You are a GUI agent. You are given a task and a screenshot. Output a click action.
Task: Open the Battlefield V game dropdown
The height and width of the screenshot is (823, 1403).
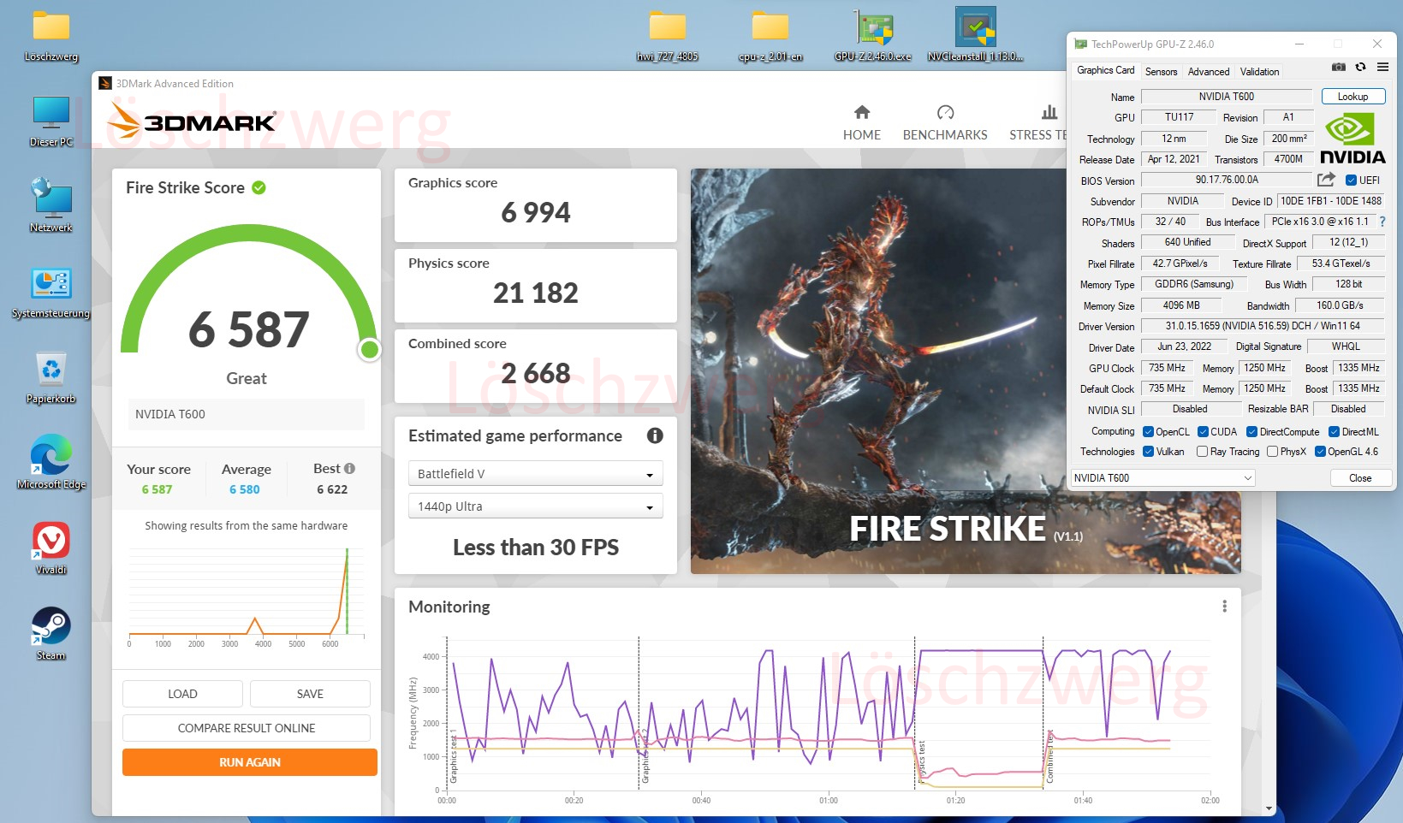coord(535,474)
